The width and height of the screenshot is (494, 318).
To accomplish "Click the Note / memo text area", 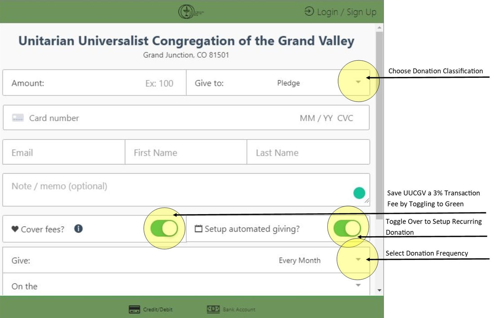I will click(186, 190).
